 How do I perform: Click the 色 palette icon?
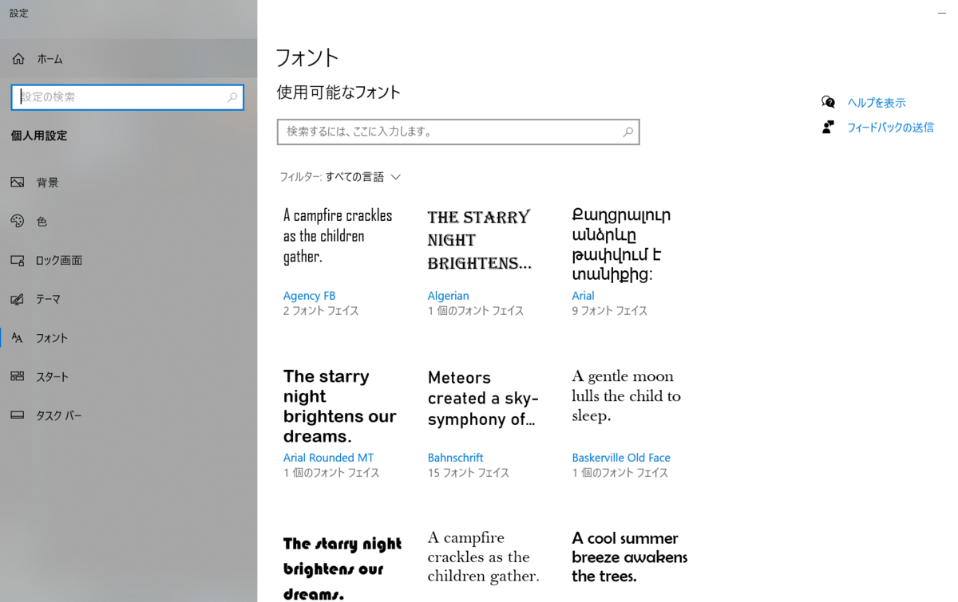pyautogui.click(x=18, y=222)
